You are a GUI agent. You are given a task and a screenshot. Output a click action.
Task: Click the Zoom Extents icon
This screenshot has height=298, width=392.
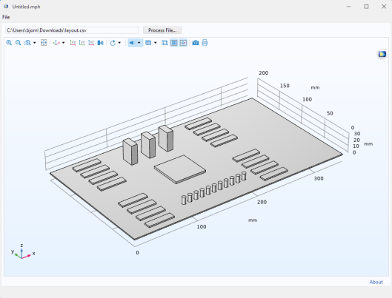(44, 43)
